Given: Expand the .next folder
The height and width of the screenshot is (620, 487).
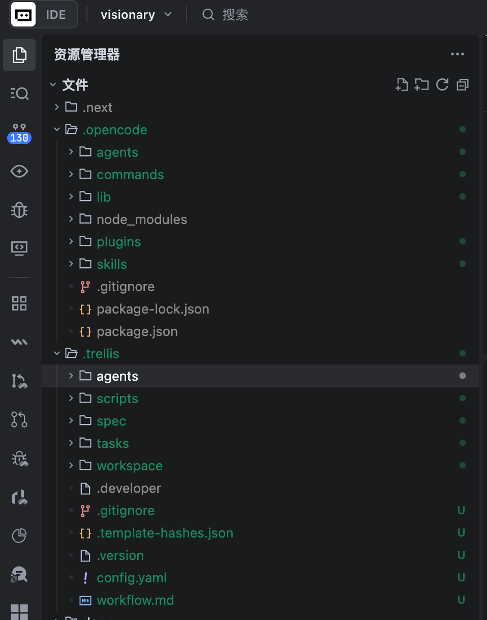Looking at the screenshot, I should pyautogui.click(x=260, y=107).
